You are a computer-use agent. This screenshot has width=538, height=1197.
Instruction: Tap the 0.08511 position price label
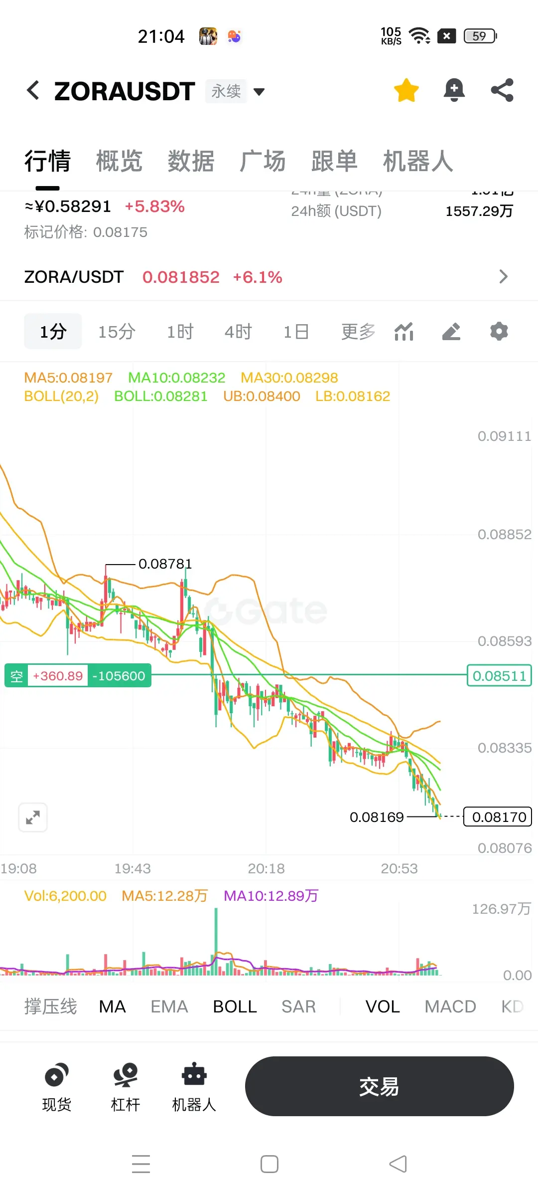(499, 676)
